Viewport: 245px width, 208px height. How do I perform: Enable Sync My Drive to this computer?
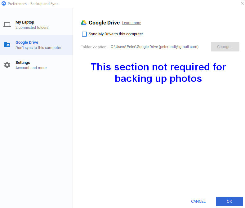(x=84, y=34)
